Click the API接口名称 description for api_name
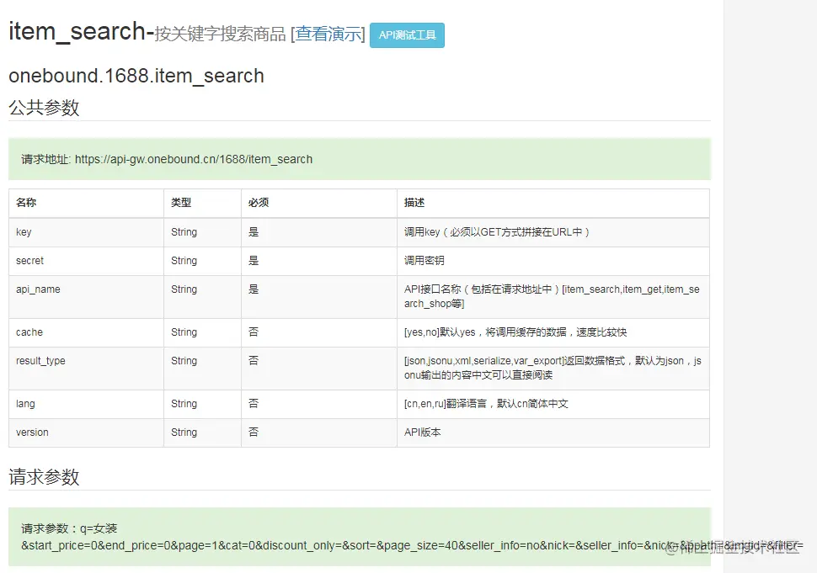This screenshot has height=573, width=817. pyautogui.click(x=552, y=296)
